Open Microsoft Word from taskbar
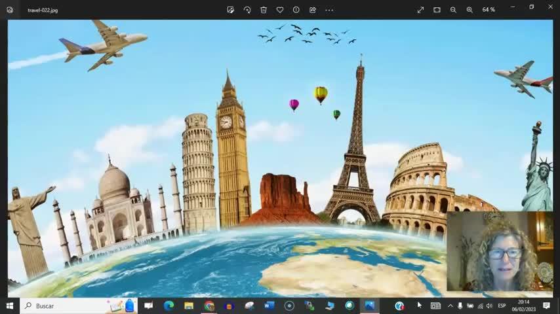Screen dimensions: 560x314 point(270,305)
